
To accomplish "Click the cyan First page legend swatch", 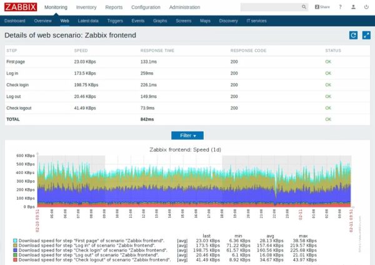I will [15, 241].
